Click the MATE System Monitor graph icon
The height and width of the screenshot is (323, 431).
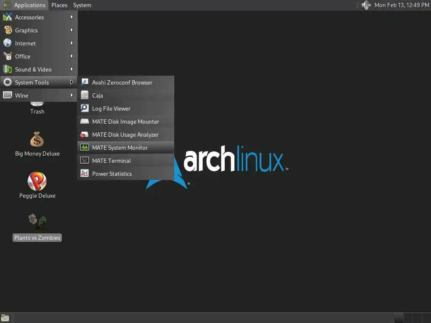click(x=85, y=147)
